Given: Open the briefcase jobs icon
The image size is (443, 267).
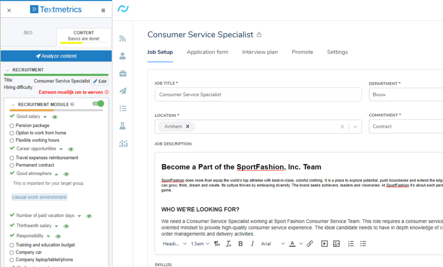Looking at the screenshot, I should (123, 73).
